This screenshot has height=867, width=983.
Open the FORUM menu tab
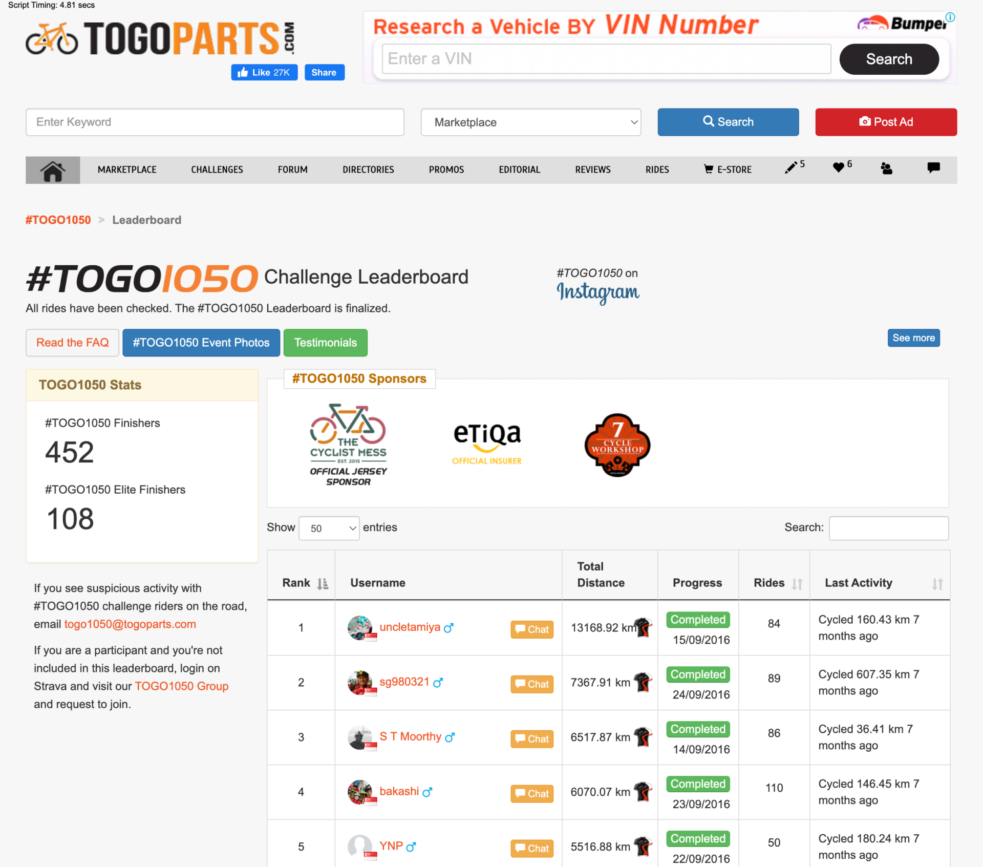coord(293,170)
